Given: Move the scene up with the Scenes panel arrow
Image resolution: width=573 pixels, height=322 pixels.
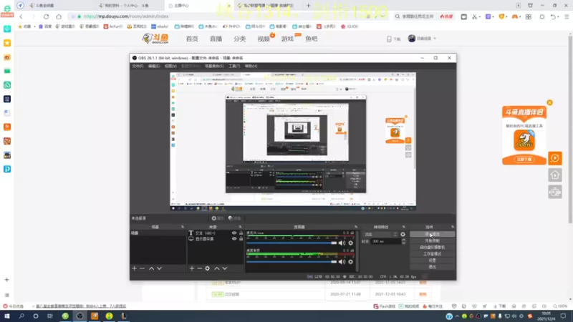Looking at the screenshot, I should click(151, 268).
